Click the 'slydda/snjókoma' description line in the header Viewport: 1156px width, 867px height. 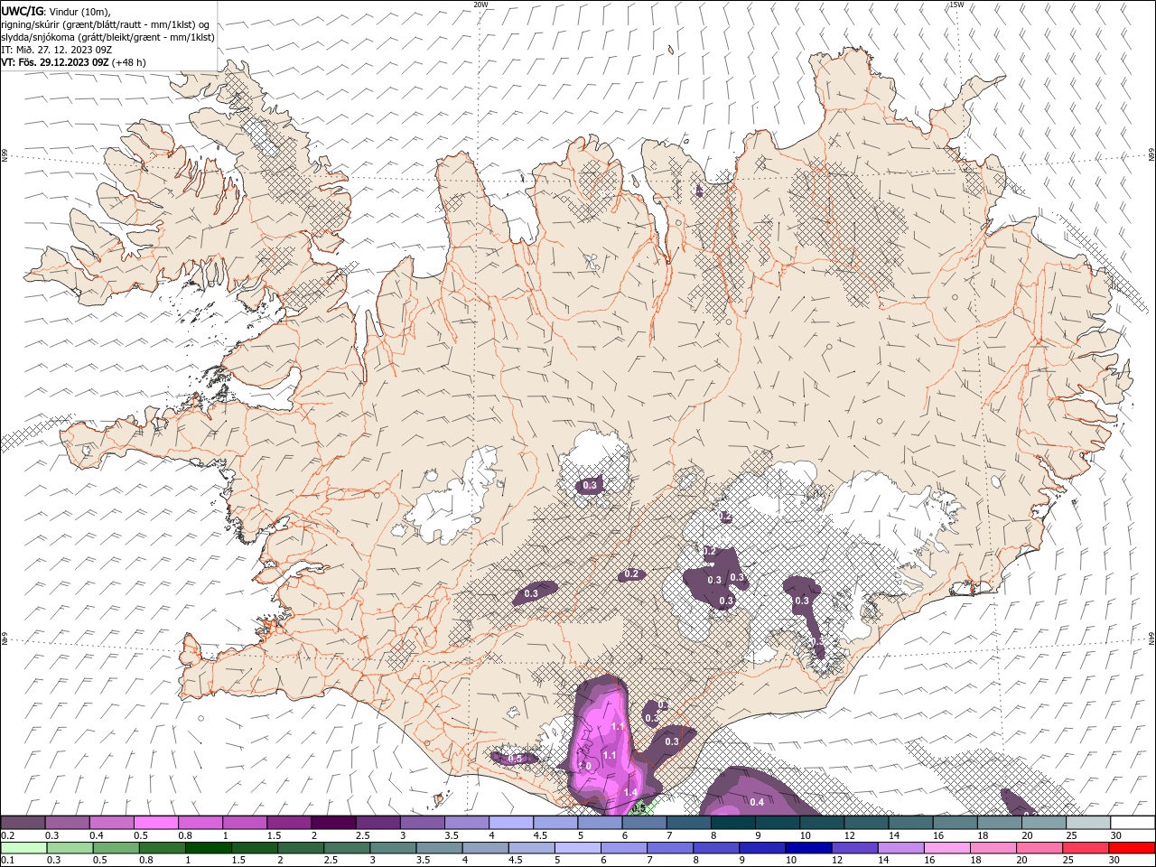pyautogui.click(x=108, y=37)
